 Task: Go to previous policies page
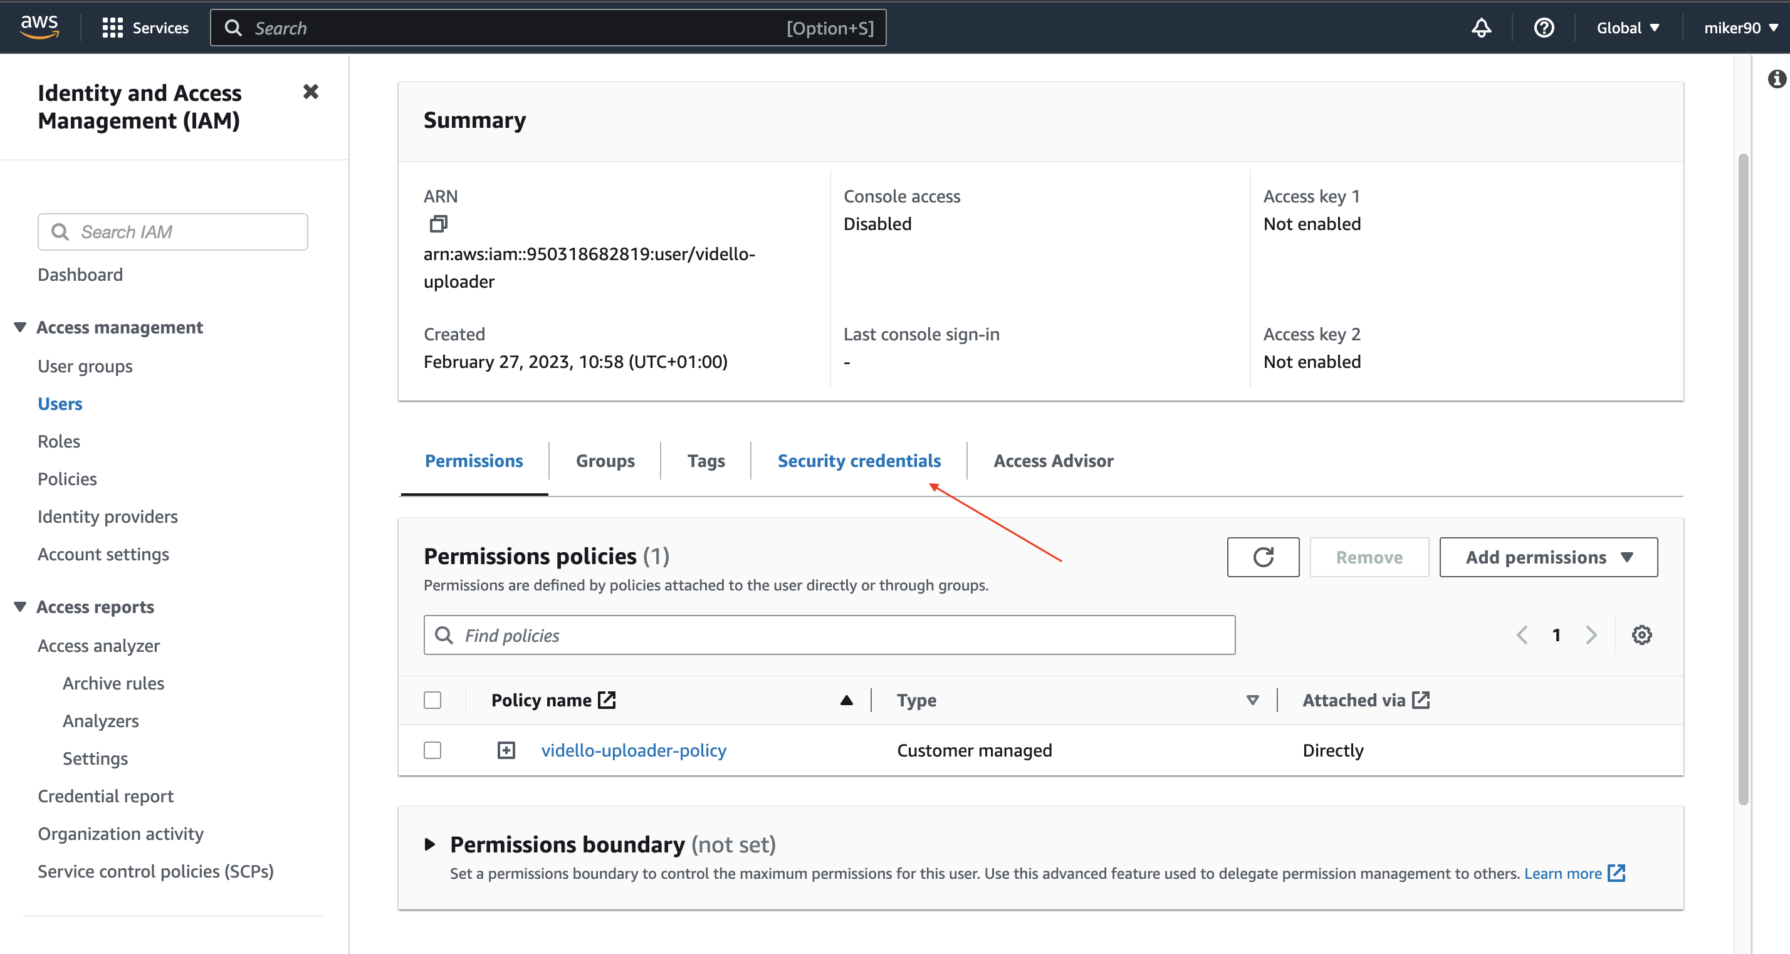[x=1521, y=634]
